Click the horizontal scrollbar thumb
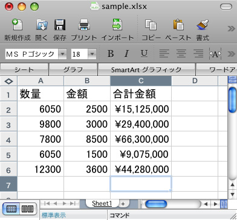237x220 pixels. [156, 204]
